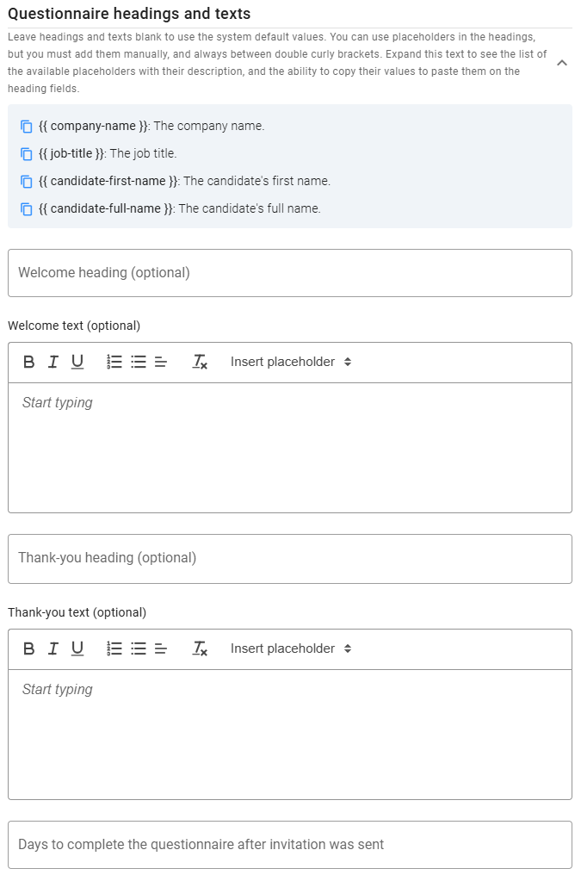Viewport: 581px width, 881px height.
Task: Apply underline in the Welcome text editor
Action: pyautogui.click(x=77, y=362)
